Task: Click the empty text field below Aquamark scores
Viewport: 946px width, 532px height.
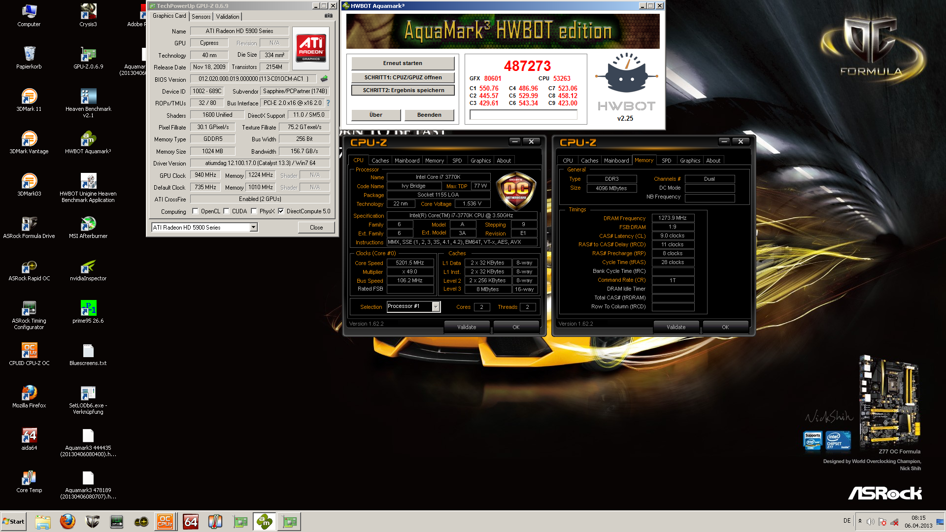Action: click(523, 115)
